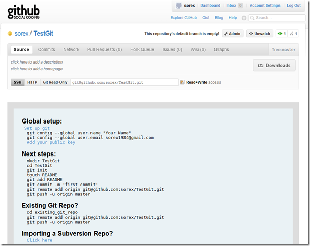Open Account Settings
This screenshot has height=246, width=310.
pyautogui.click(x=265, y=6)
